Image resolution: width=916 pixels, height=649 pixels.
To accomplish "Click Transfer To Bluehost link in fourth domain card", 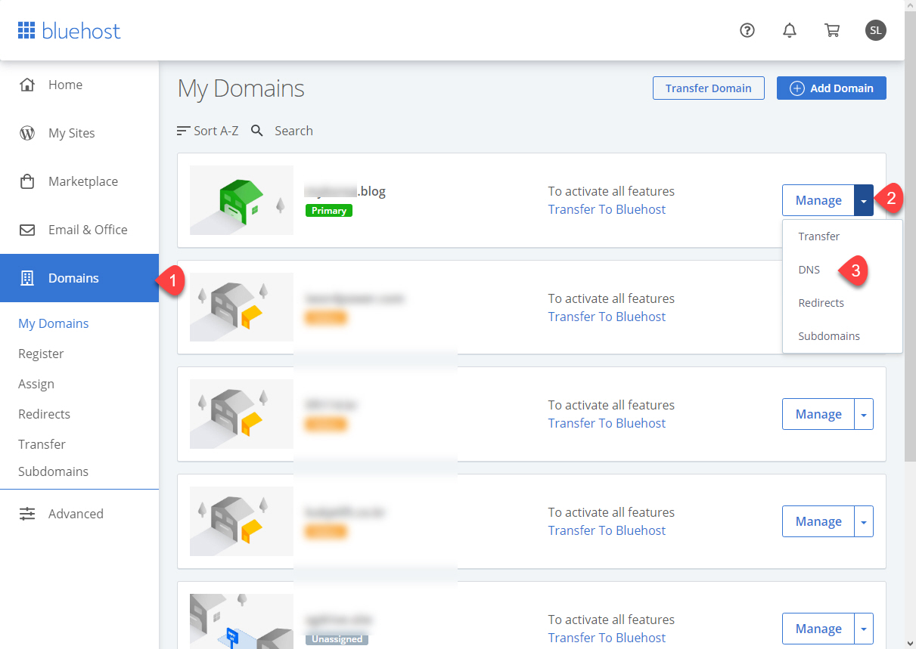I will [607, 530].
